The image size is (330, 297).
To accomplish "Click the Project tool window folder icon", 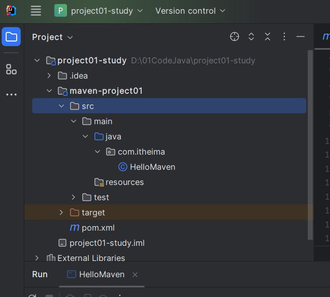I will (11, 36).
